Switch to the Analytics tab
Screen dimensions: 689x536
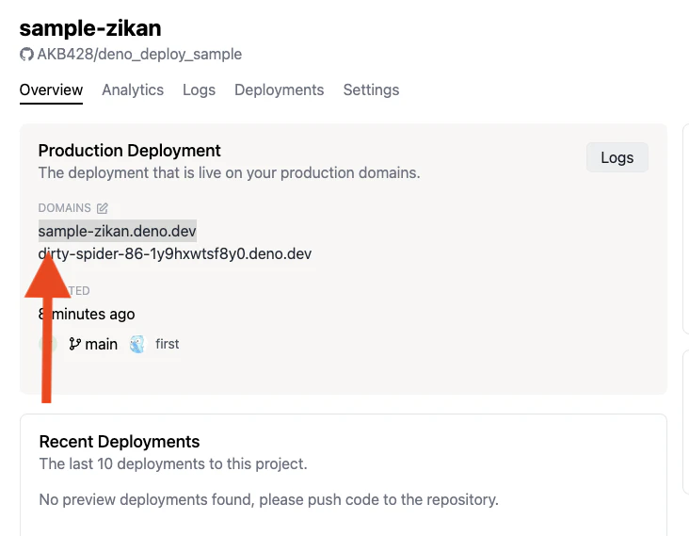pos(133,89)
